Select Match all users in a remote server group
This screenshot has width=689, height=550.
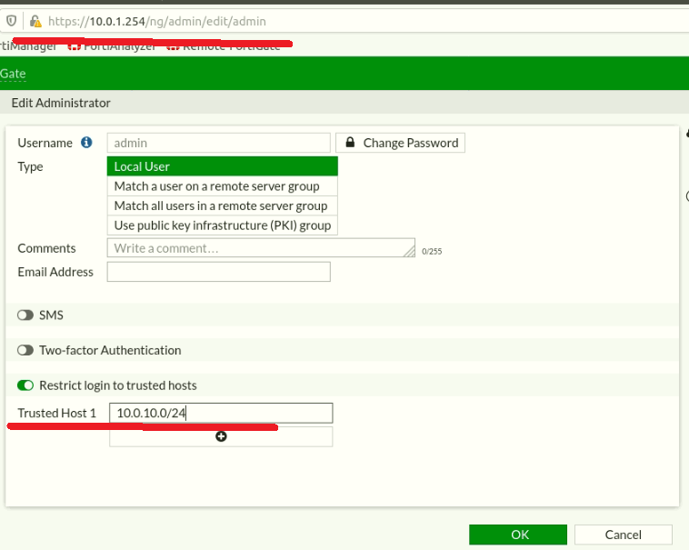[x=223, y=205]
